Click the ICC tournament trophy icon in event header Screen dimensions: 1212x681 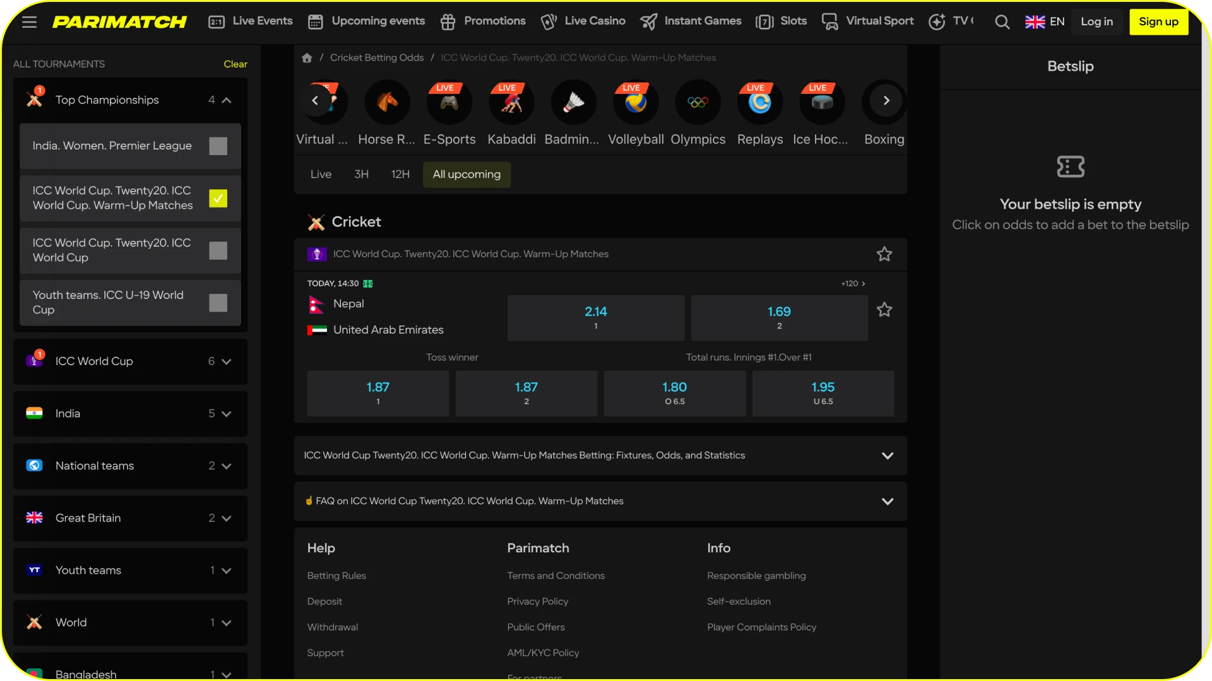point(317,254)
